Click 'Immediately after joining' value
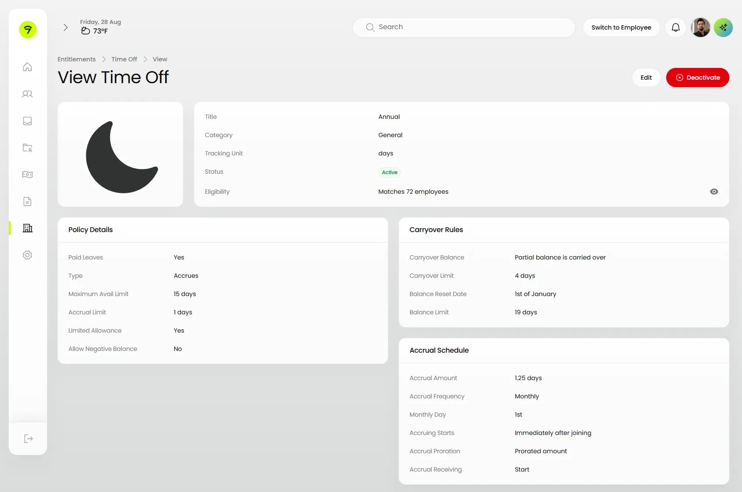Image resolution: width=742 pixels, height=492 pixels. pyautogui.click(x=553, y=433)
